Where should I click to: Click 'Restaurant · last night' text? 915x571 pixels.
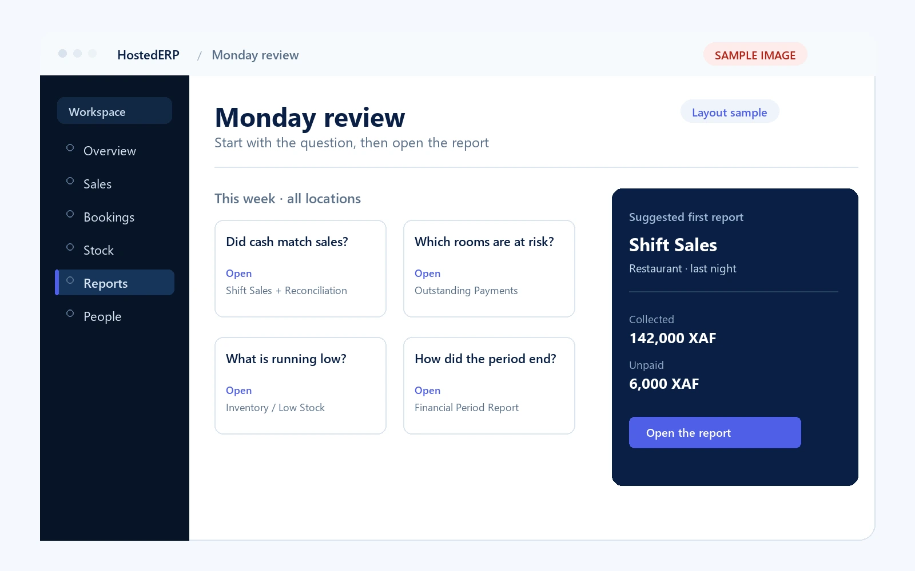tap(683, 269)
